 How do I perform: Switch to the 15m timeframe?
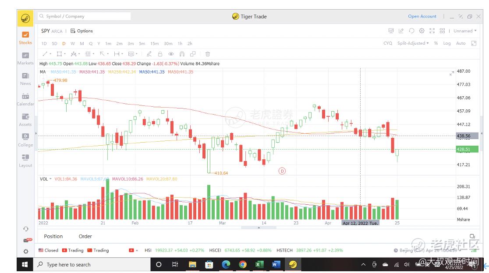(154, 44)
